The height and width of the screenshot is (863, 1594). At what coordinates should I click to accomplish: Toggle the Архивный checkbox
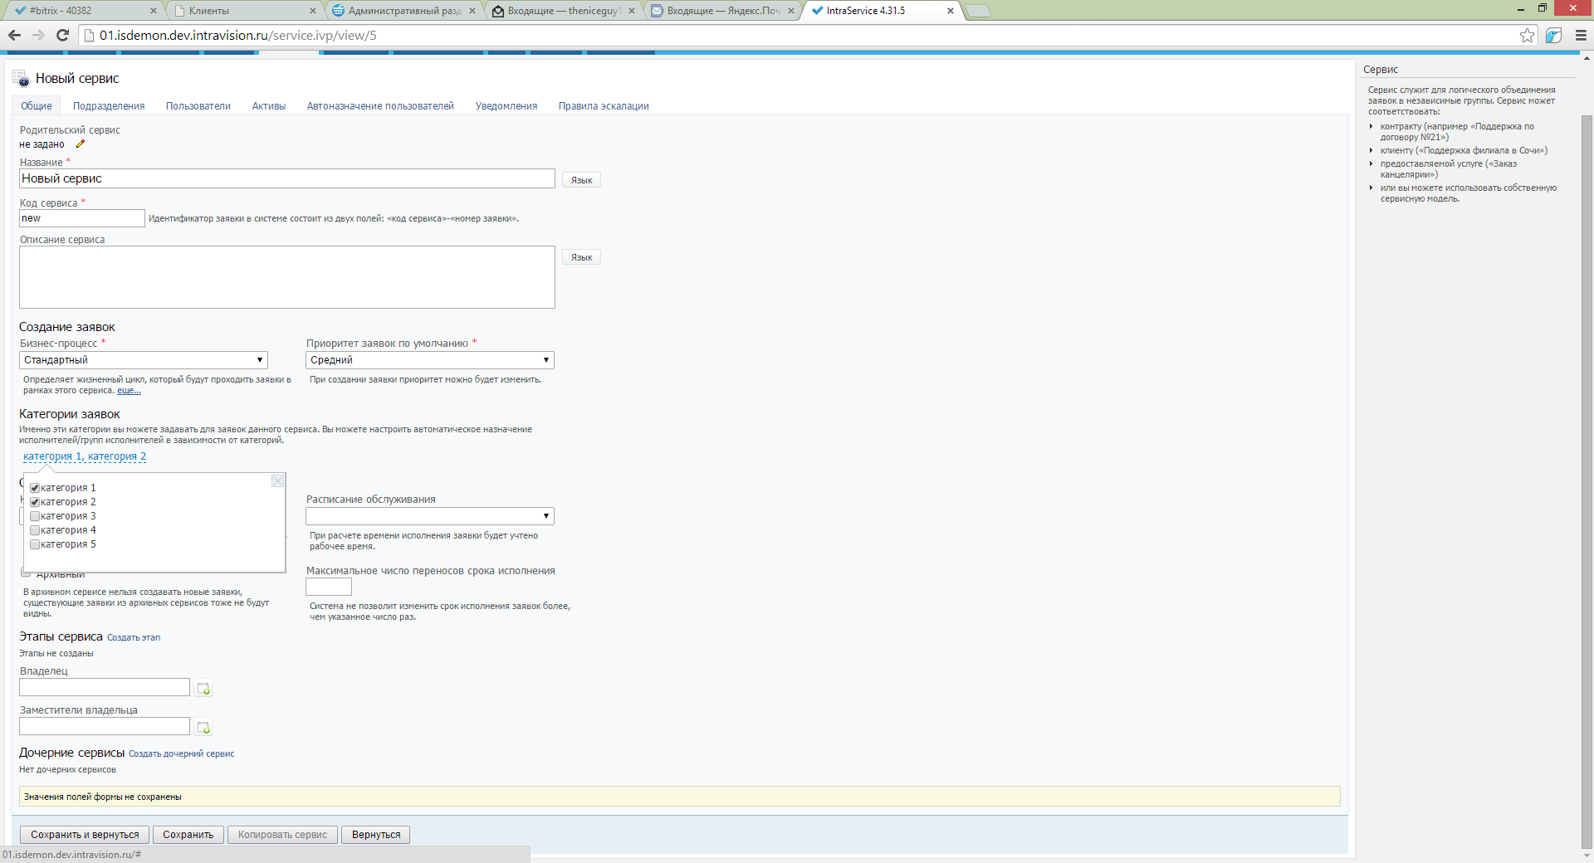pos(26,573)
